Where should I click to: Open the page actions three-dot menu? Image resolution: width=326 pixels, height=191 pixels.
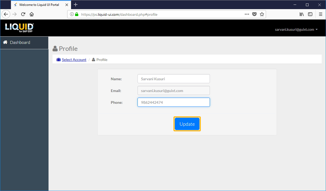[x=247, y=14]
